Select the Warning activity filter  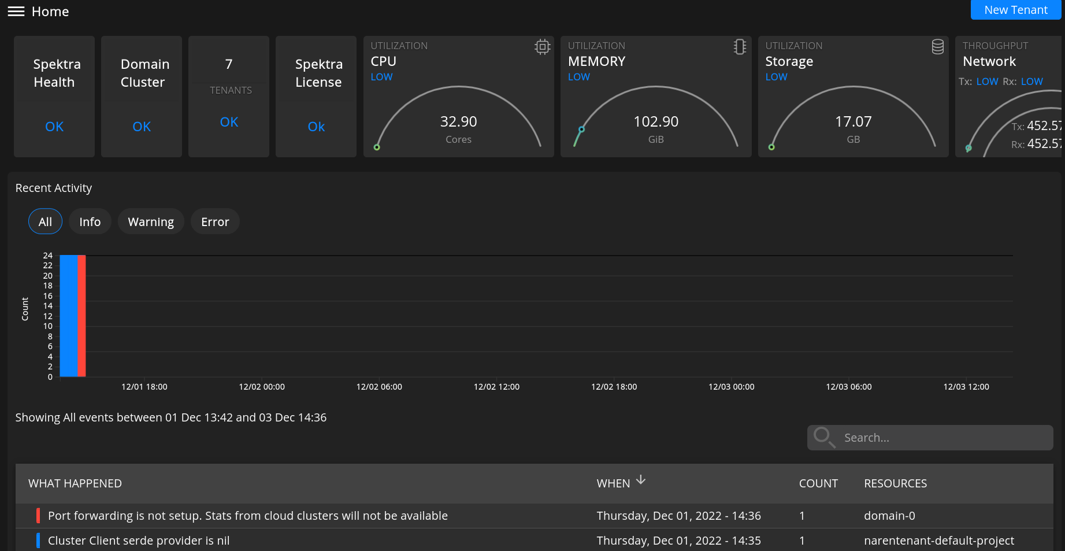click(x=151, y=221)
